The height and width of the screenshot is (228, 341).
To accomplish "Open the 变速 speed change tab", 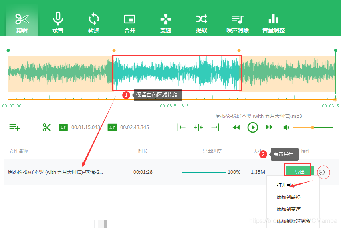I will click(x=165, y=23).
